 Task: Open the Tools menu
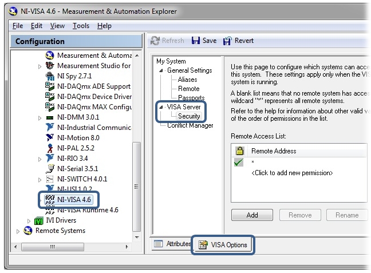pyautogui.click(x=81, y=26)
